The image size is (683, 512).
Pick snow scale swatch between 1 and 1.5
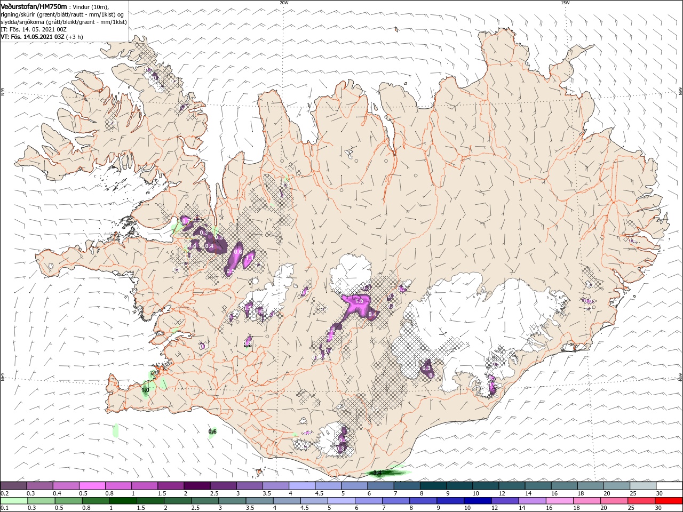point(144,485)
